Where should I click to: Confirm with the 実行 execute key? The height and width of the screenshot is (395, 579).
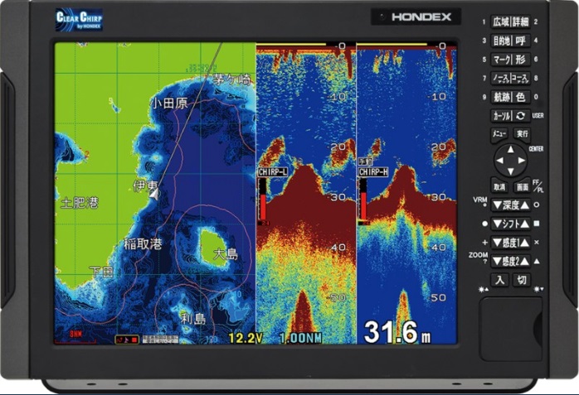click(522, 134)
